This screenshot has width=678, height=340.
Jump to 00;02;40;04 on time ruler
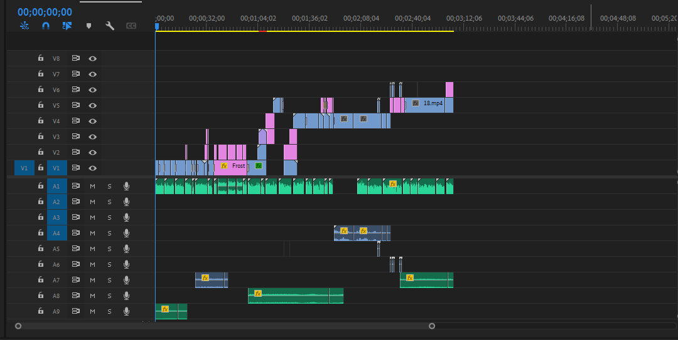[412, 18]
